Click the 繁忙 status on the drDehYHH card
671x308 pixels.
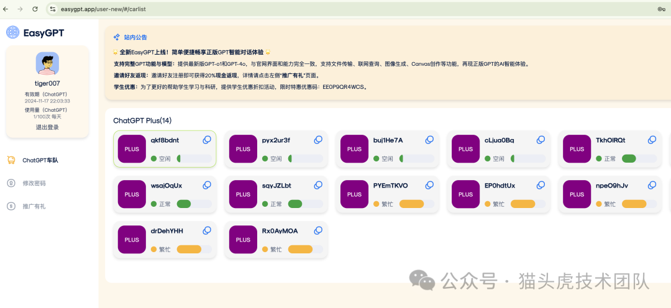160,250
